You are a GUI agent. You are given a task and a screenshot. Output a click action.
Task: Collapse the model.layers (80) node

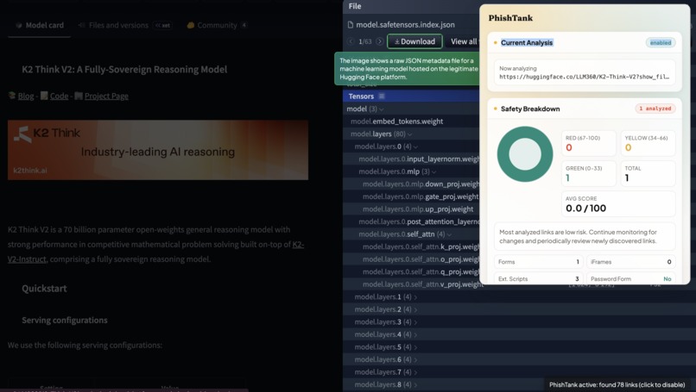pos(409,134)
